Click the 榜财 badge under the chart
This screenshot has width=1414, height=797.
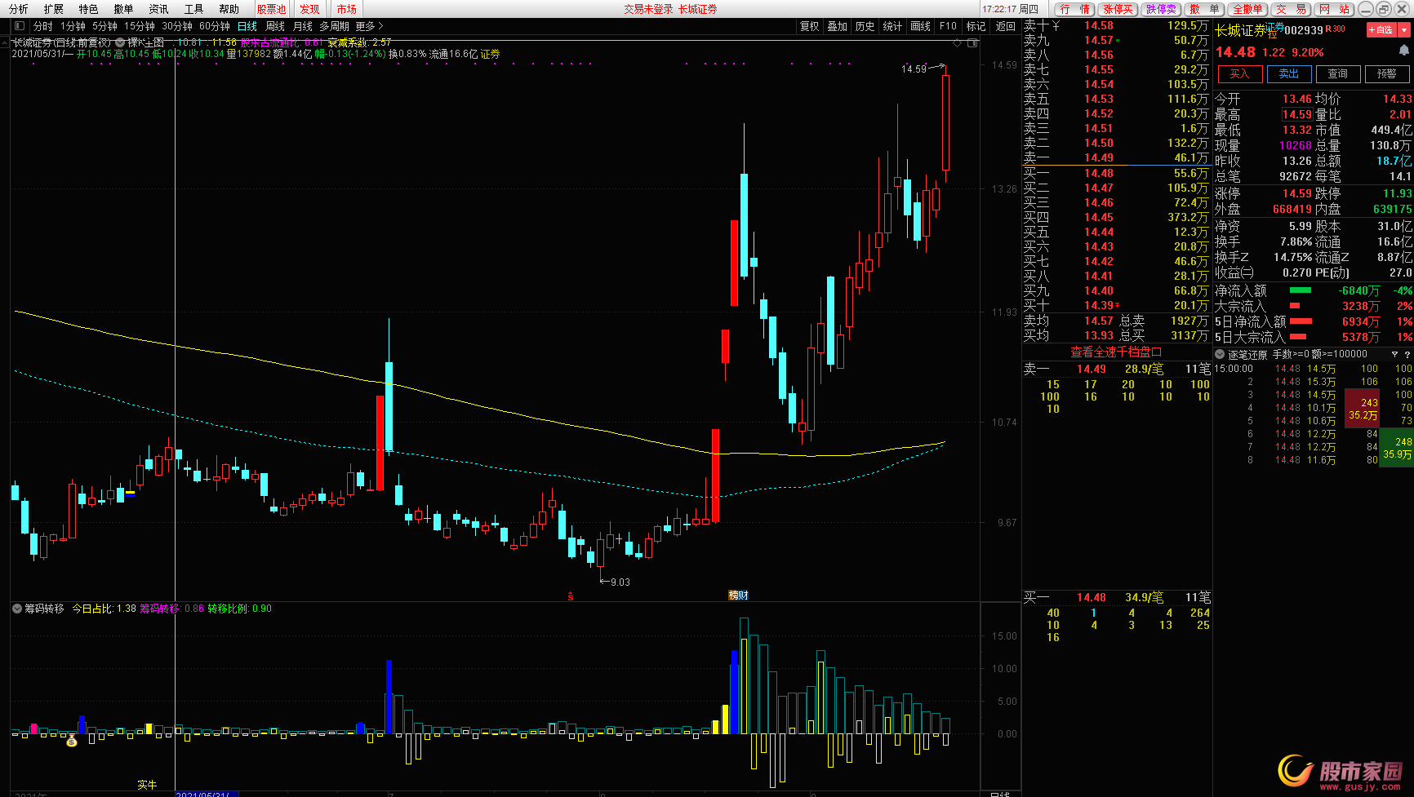tap(738, 596)
